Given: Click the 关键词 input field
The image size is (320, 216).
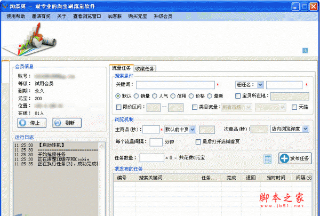Looking at the screenshot, I should [x=175, y=85].
